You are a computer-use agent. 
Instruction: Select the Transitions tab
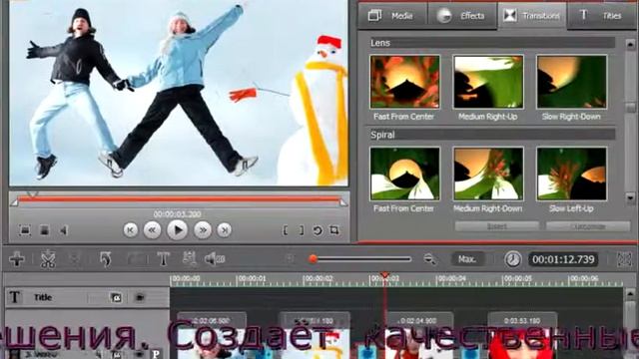click(532, 16)
